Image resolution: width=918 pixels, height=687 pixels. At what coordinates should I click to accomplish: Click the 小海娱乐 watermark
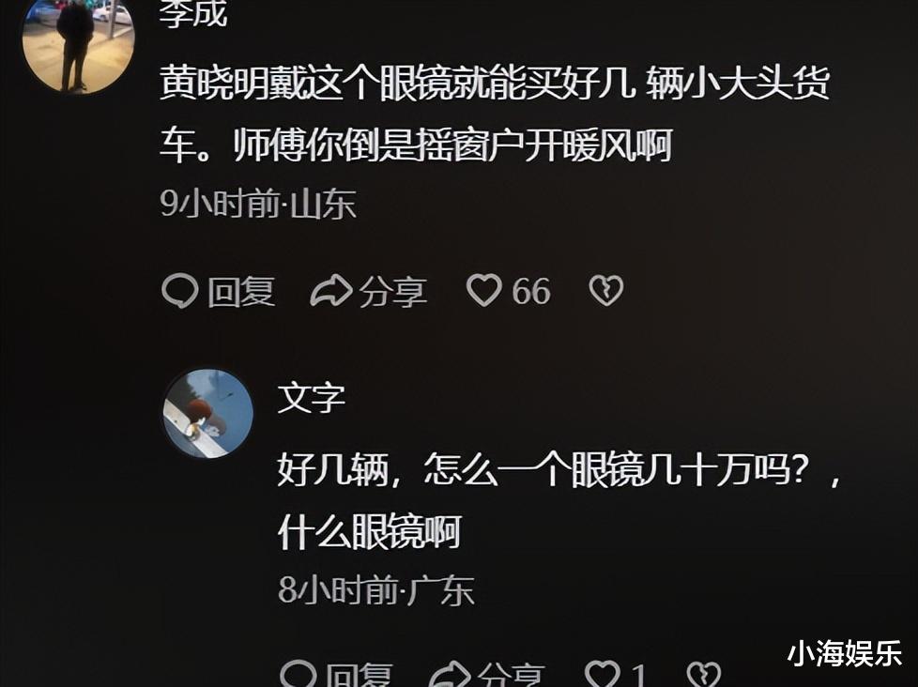(845, 653)
